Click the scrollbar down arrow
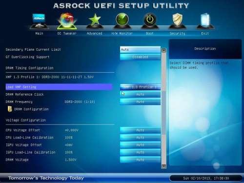 point(164,166)
